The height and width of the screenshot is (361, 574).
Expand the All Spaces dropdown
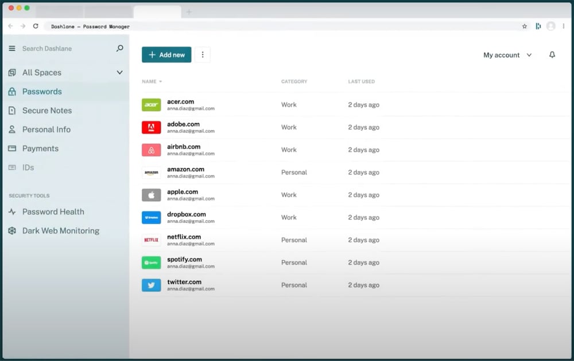pyautogui.click(x=119, y=73)
